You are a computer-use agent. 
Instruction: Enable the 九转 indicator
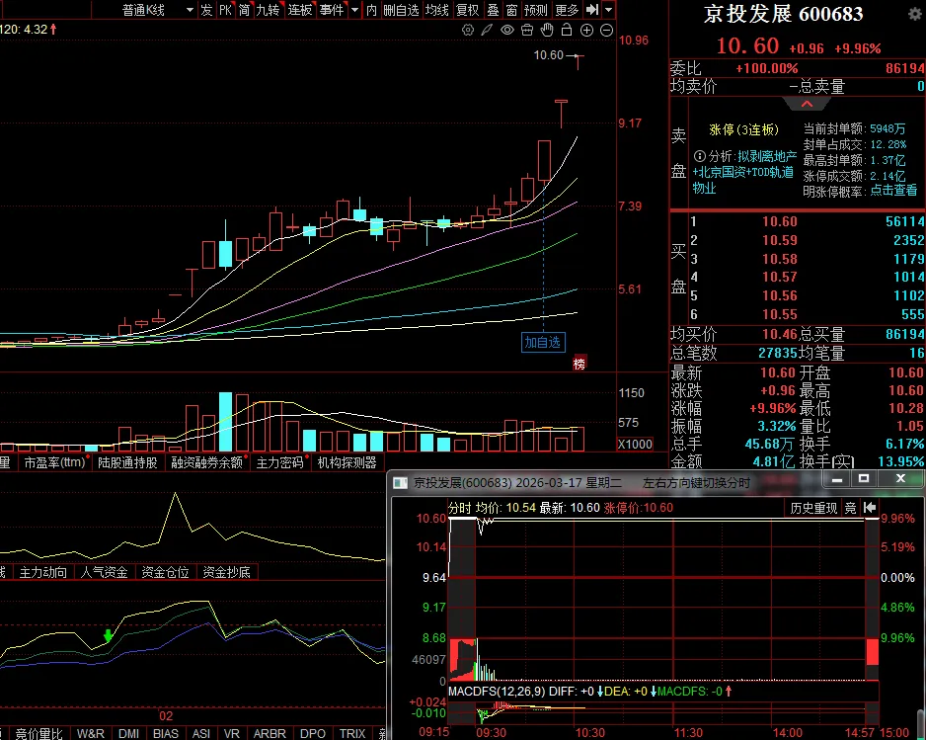[x=269, y=10]
